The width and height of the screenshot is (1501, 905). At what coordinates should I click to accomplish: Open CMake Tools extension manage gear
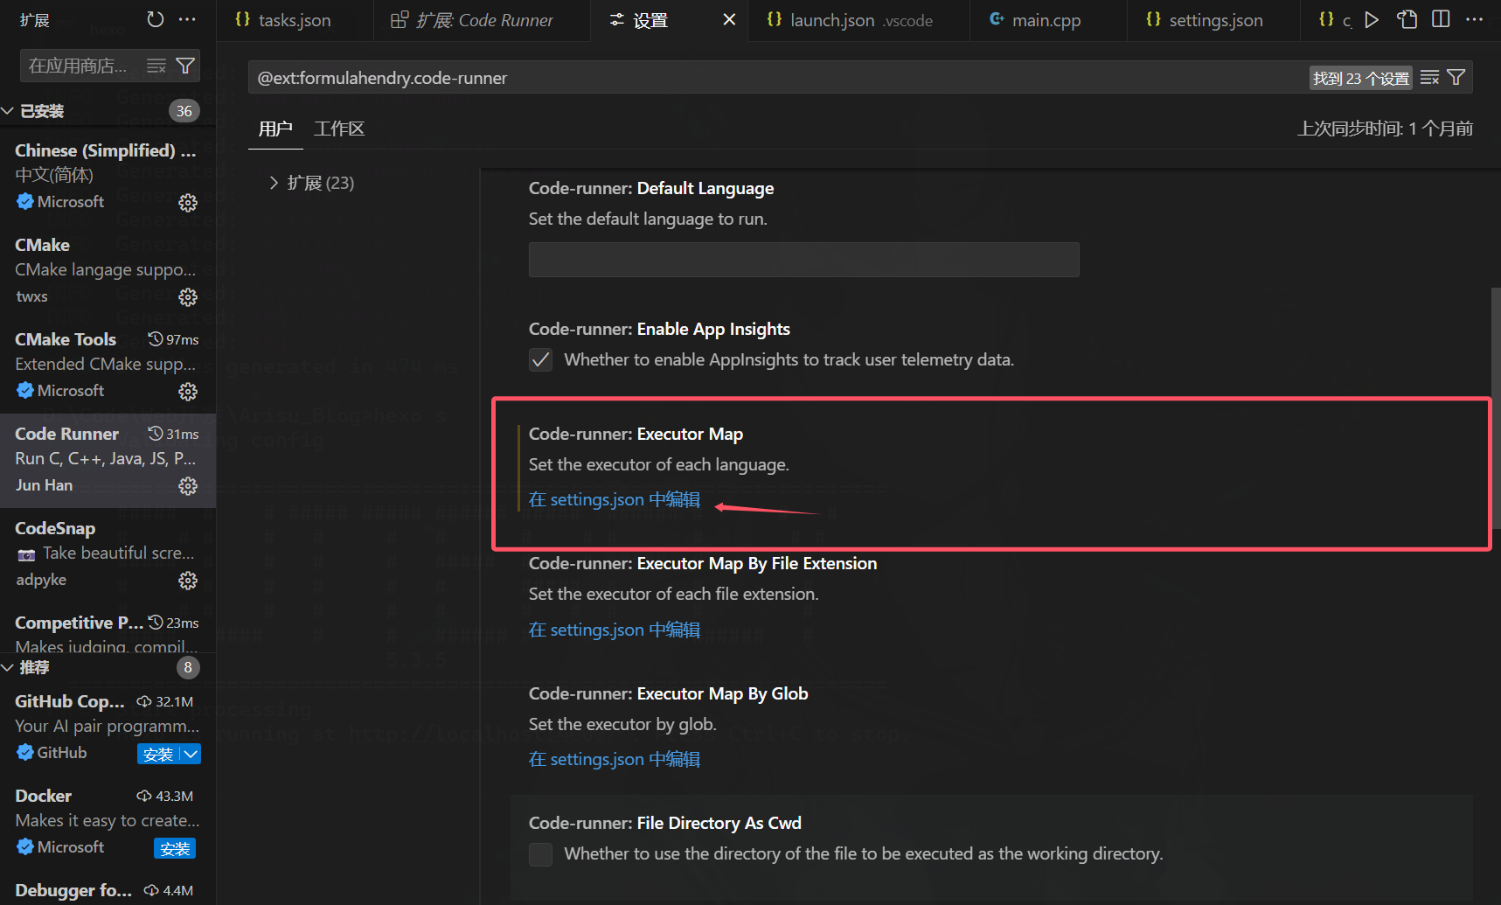click(x=188, y=392)
